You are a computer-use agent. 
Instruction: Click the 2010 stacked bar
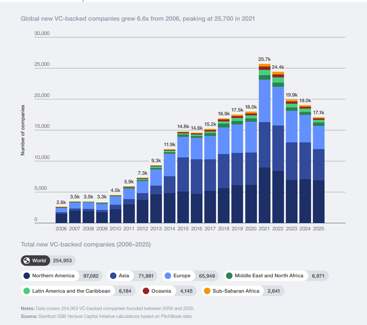[115, 209]
